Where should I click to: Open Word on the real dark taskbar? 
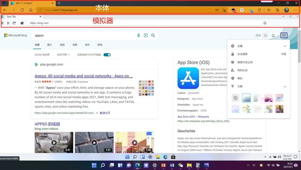(x=172, y=165)
